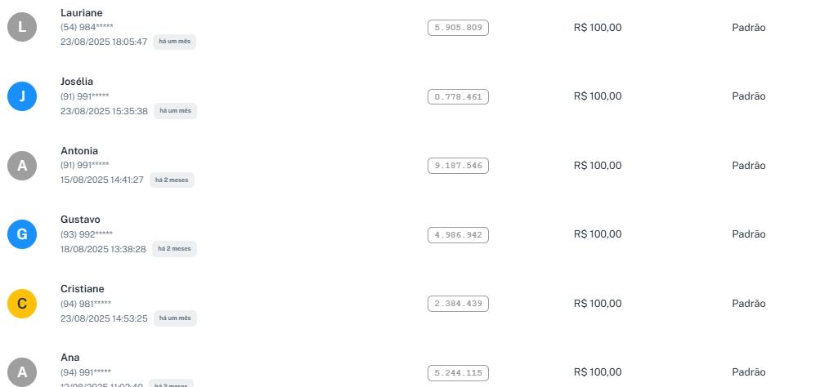The height and width of the screenshot is (387, 838).
Task: Click ticket code 4.986.942
Action: tap(458, 235)
